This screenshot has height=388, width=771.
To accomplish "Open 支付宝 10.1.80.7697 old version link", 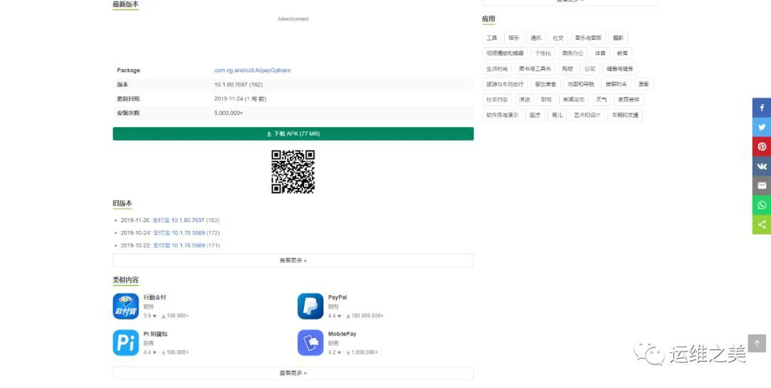I will tap(178, 220).
